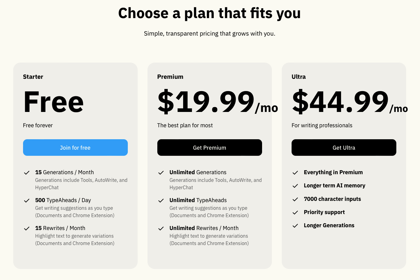
Task: Click checkmark beside 15 Generations / Month
Action: pyautogui.click(x=27, y=173)
